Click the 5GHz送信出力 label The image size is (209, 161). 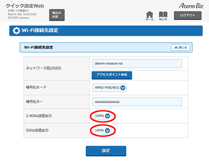coord(37,130)
